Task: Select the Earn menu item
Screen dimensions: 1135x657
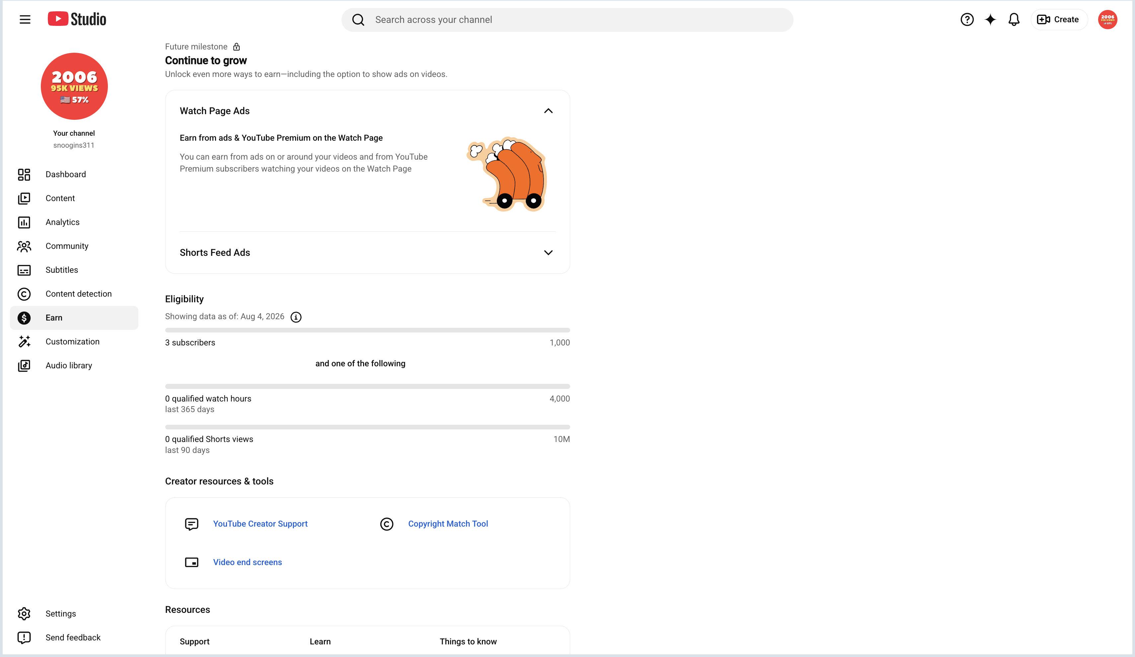Action: 74,318
